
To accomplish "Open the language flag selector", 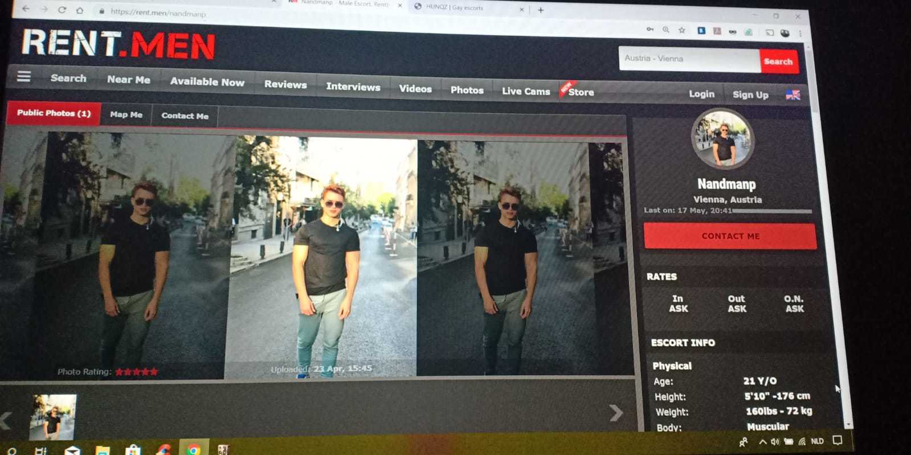I will point(793,95).
